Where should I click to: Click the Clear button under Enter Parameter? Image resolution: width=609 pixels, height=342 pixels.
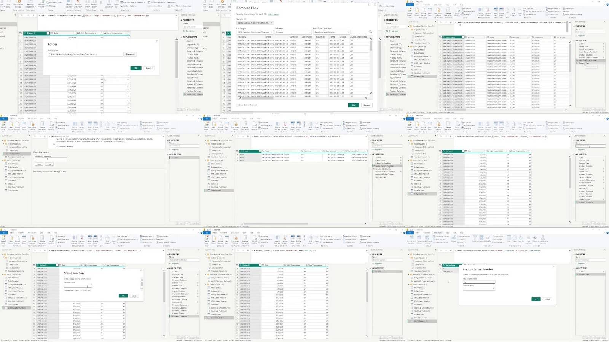[x=49, y=164]
